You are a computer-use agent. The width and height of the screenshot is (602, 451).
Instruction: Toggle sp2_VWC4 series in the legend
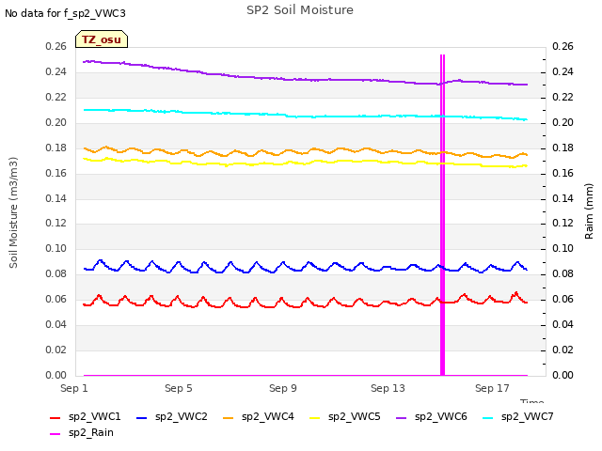(x=259, y=416)
